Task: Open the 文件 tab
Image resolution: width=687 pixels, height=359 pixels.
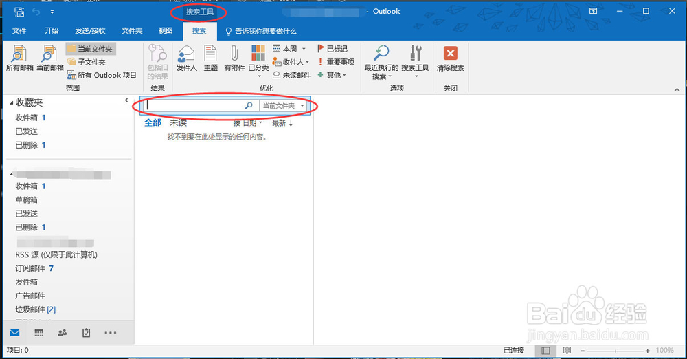Action: [x=19, y=31]
